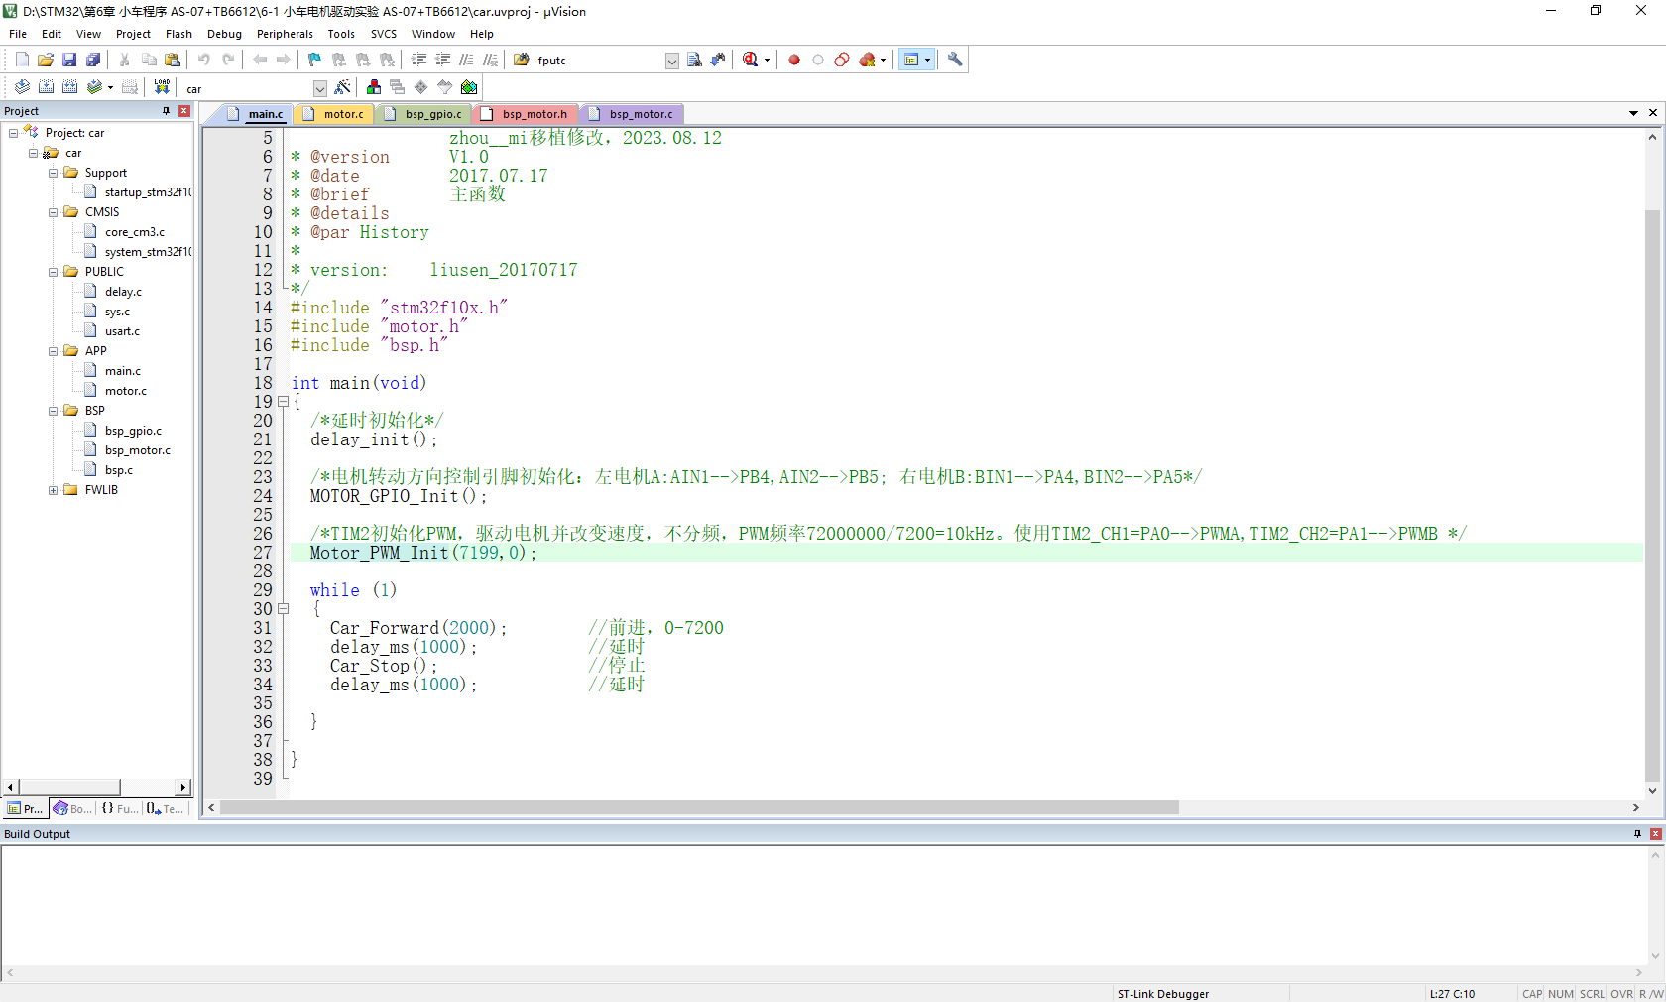Screen dimensions: 1666x1002
Task: Collapse the main function code fold
Action: click(x=283, y=402)
